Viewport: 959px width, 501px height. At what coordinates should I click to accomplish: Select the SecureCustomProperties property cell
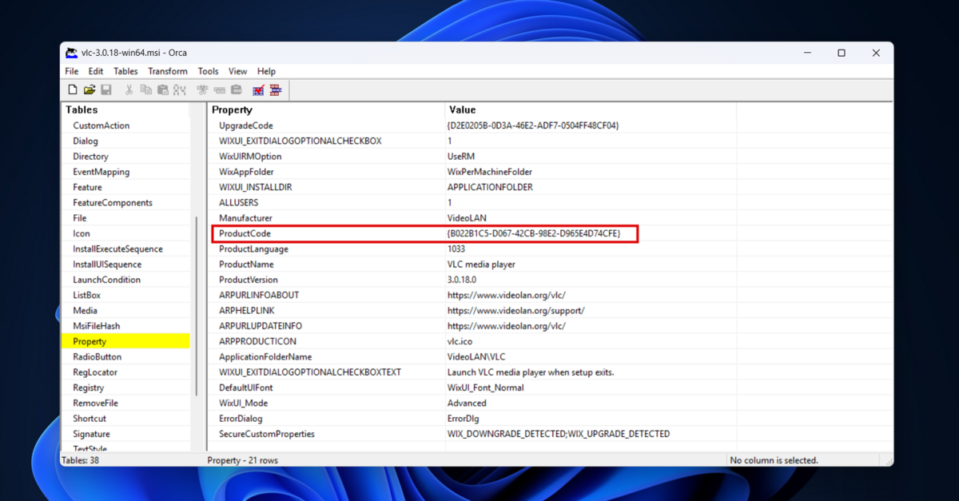(267, 434)
